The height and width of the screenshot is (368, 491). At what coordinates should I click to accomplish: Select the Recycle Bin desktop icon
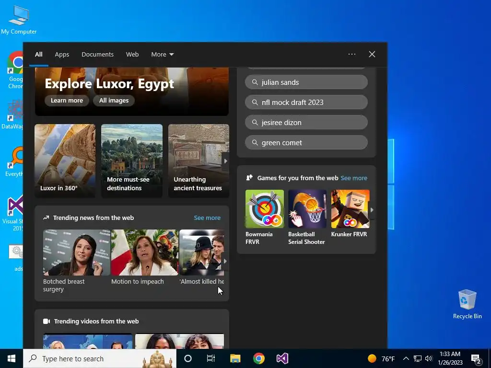(x=467, y=304)
